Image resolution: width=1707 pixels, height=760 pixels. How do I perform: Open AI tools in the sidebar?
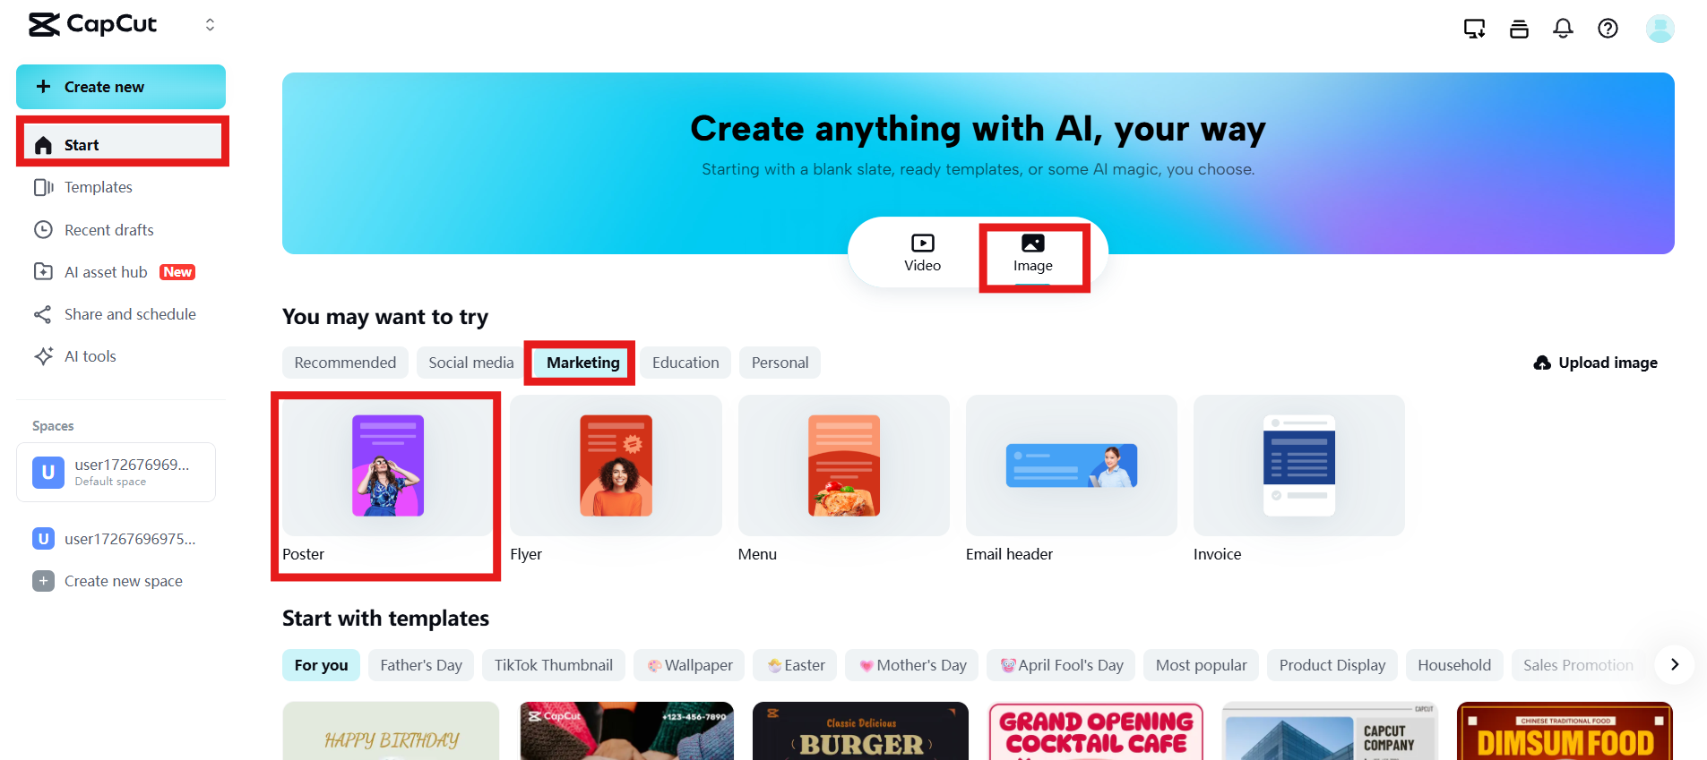pos(90,356)
